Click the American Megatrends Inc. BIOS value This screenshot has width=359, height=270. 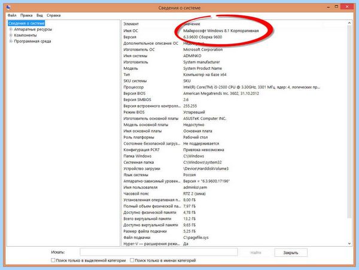(221, 93)
